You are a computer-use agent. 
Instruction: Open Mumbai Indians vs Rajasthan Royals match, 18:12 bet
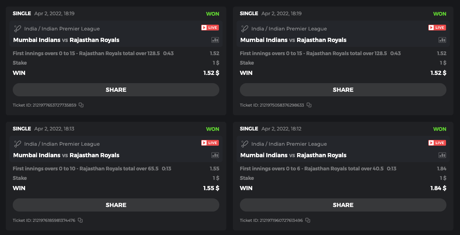(293, 155)
